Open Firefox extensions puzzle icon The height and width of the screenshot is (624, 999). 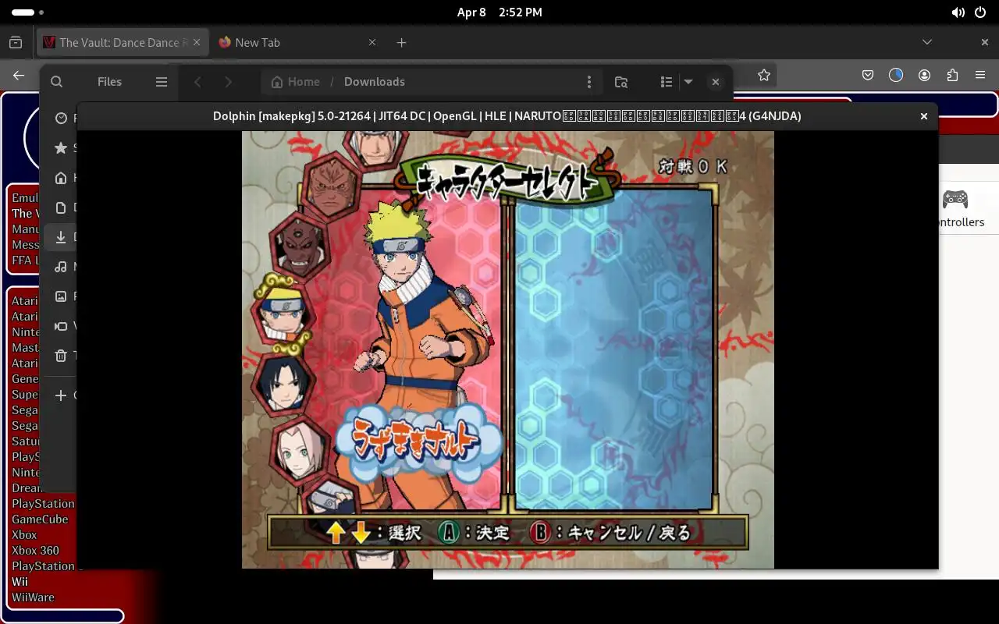tap(952, 75)
